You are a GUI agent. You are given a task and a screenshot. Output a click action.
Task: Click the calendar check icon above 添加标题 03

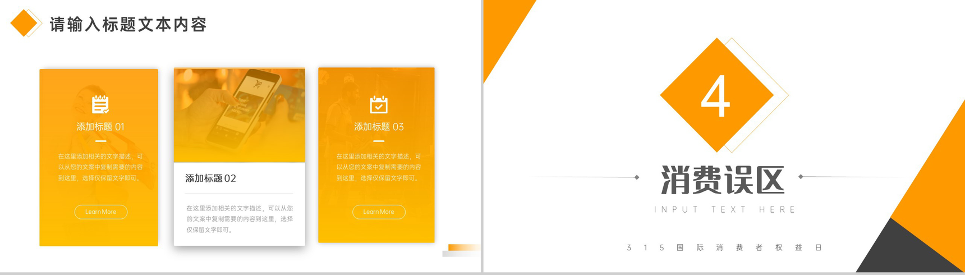click(379, 104)
